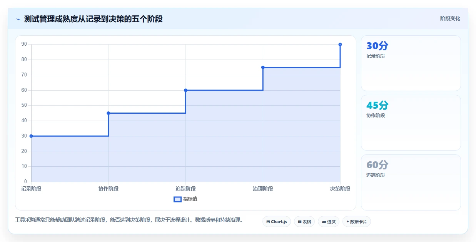Click the data point at 协作阶段 (45)
The height and width of the screenshot is (242, 476).
(x=109, y=113)
